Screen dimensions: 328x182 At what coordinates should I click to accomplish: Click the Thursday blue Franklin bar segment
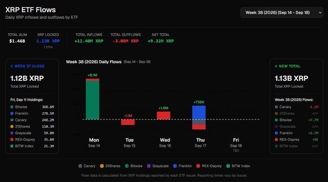[x=199, y=112]
